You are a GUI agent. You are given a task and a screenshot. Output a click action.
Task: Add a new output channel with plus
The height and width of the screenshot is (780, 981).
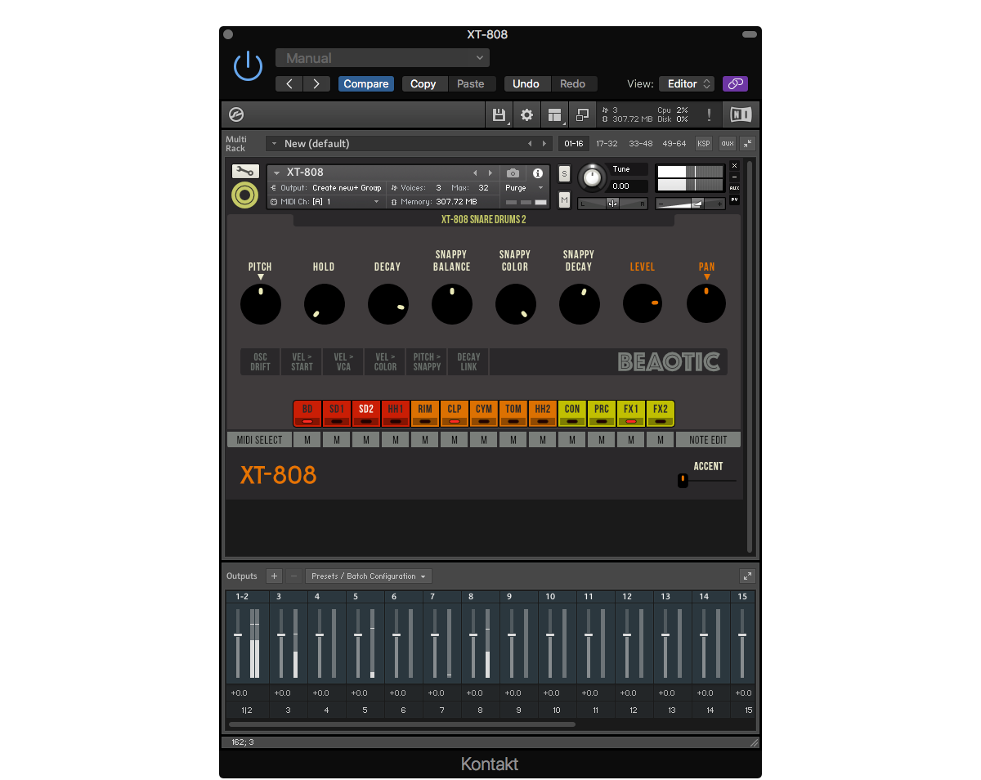click(274, 576)
